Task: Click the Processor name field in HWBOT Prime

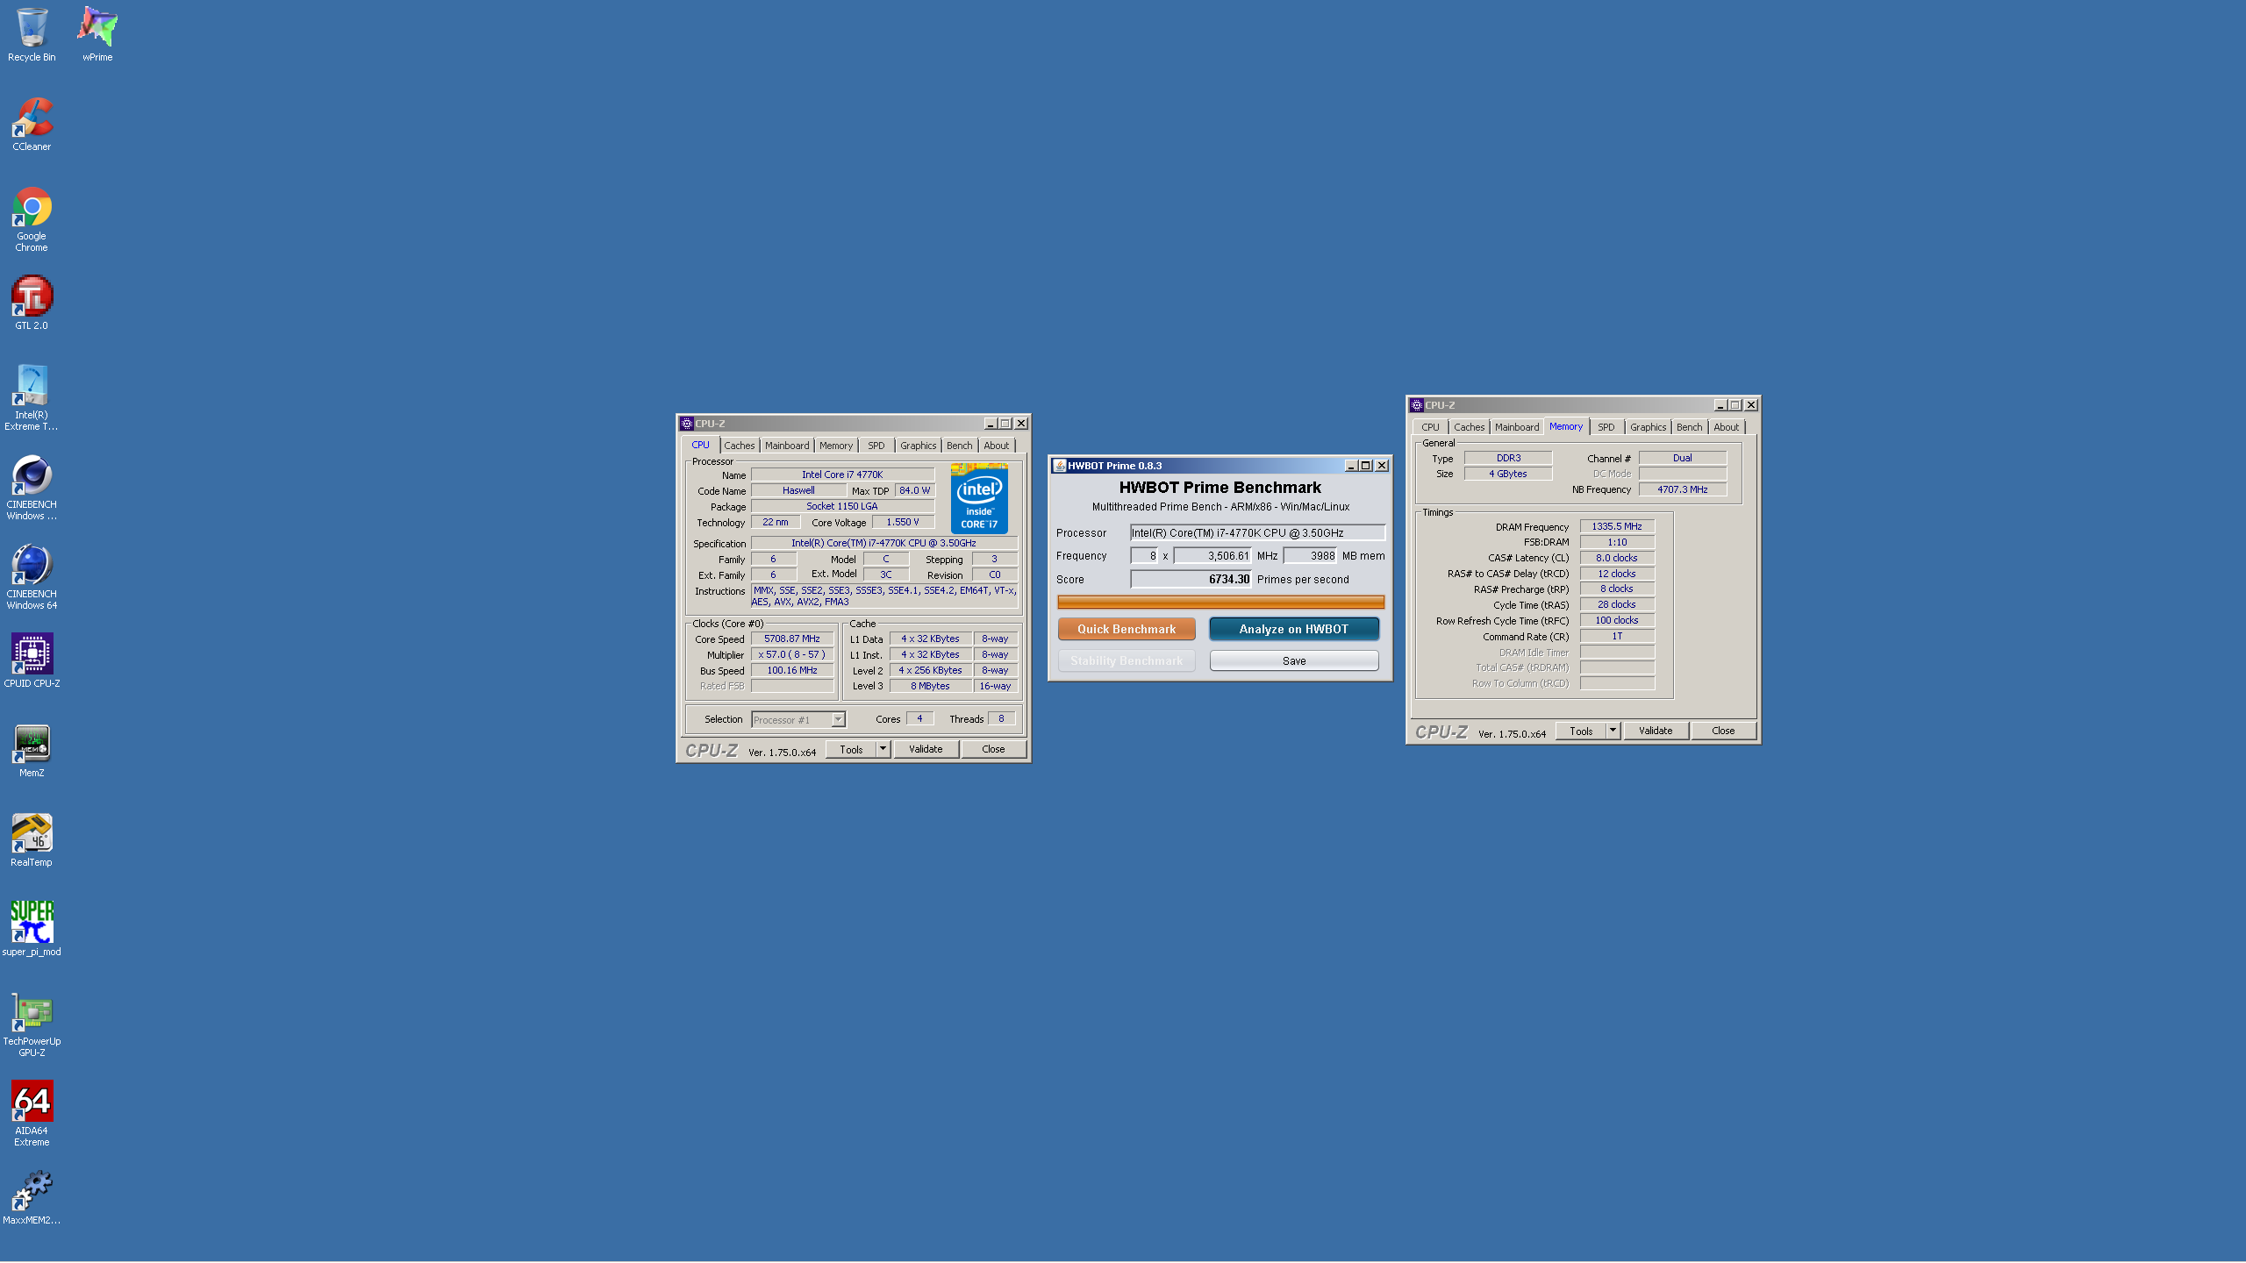Action: [1257, 533]
